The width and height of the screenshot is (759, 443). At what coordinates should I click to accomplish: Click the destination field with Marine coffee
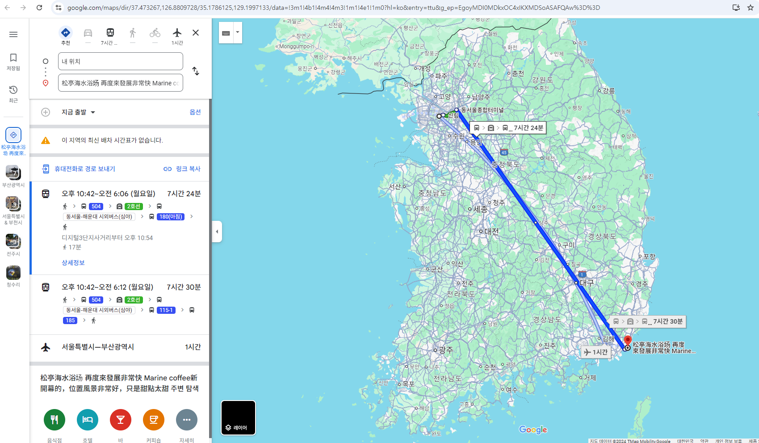(x=121, y=83)
